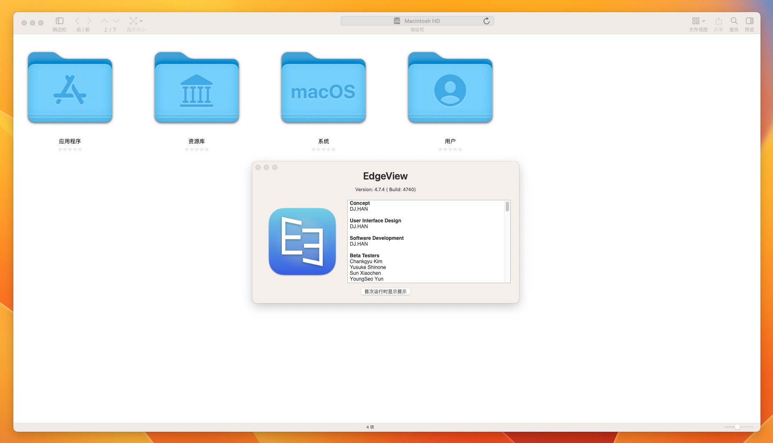Viewport: 773px width, 443px height.
Task: Set star rating under 应用程序
Action: pyautogui.click(x=70, y=149)
